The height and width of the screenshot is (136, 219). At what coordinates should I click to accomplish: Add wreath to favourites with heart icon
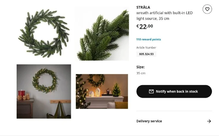pos(207,9)
